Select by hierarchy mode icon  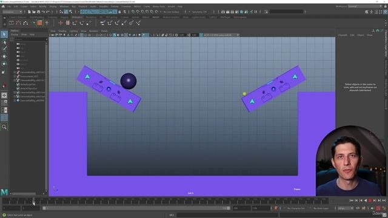pyautogui.click(x=61, y=12)
